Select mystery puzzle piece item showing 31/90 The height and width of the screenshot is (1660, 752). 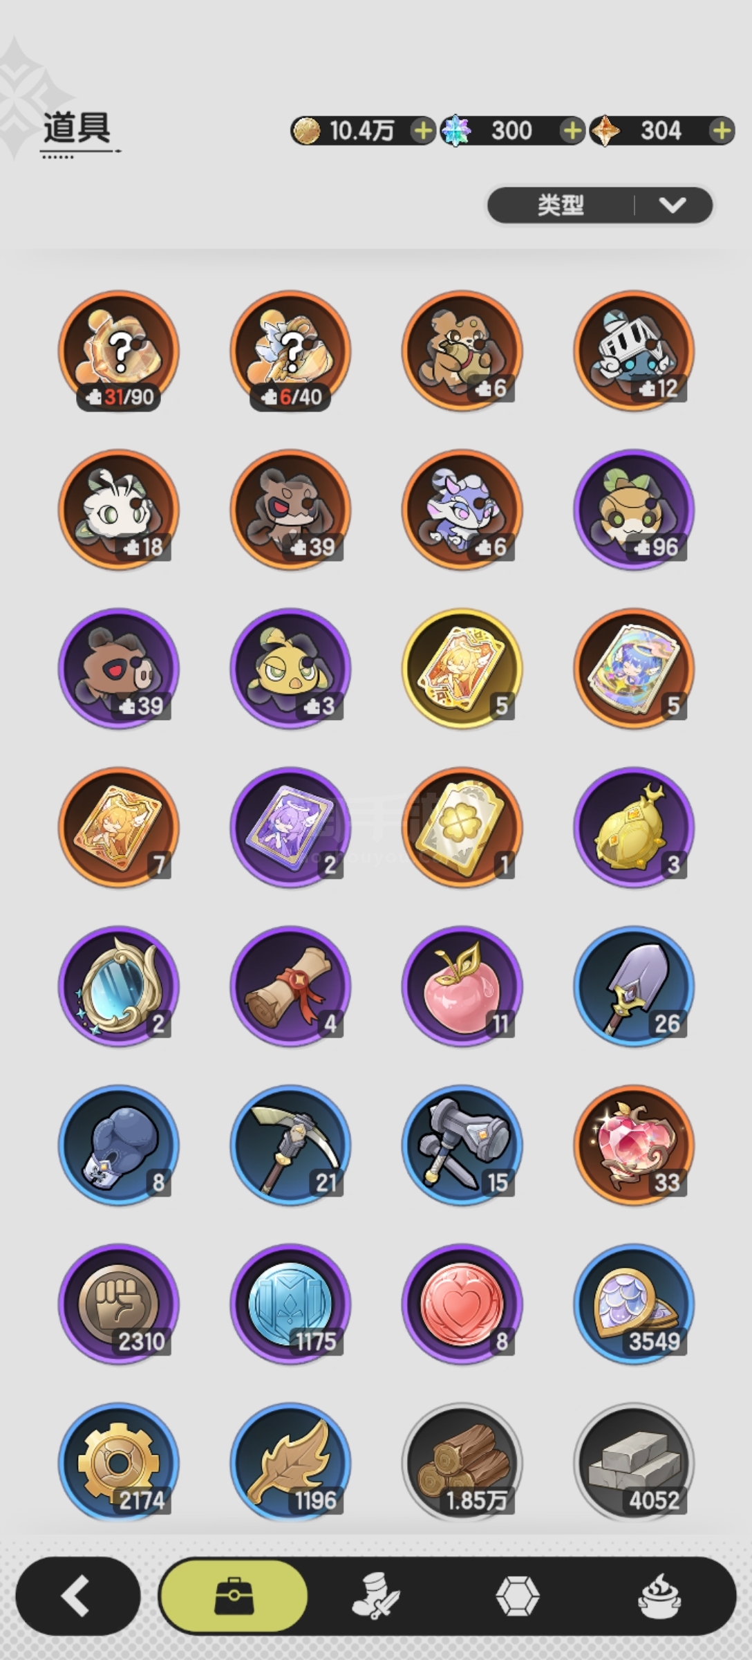[x=119, y=351]
